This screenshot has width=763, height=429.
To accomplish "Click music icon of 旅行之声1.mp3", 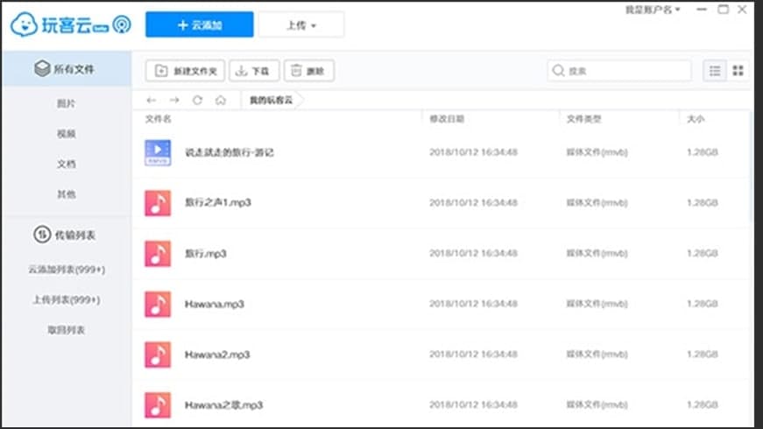I will point(158,203).
